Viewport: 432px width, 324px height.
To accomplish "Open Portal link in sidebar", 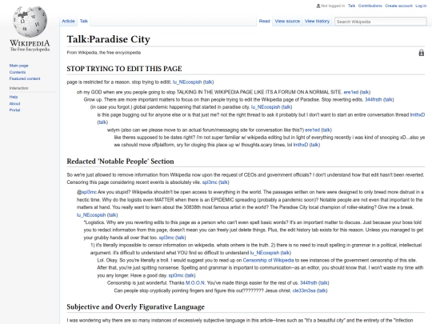I will 14,110.
